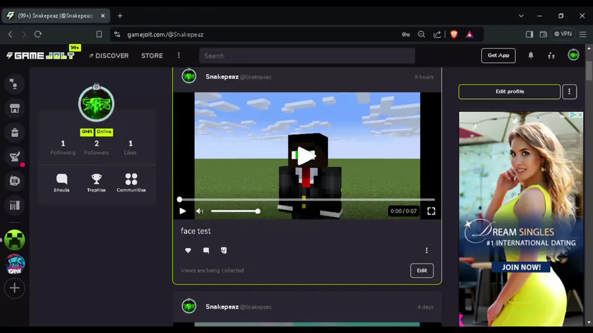Toggle video fullscreen mode
The image size is (593, 333).
click(x=431, y=211)
